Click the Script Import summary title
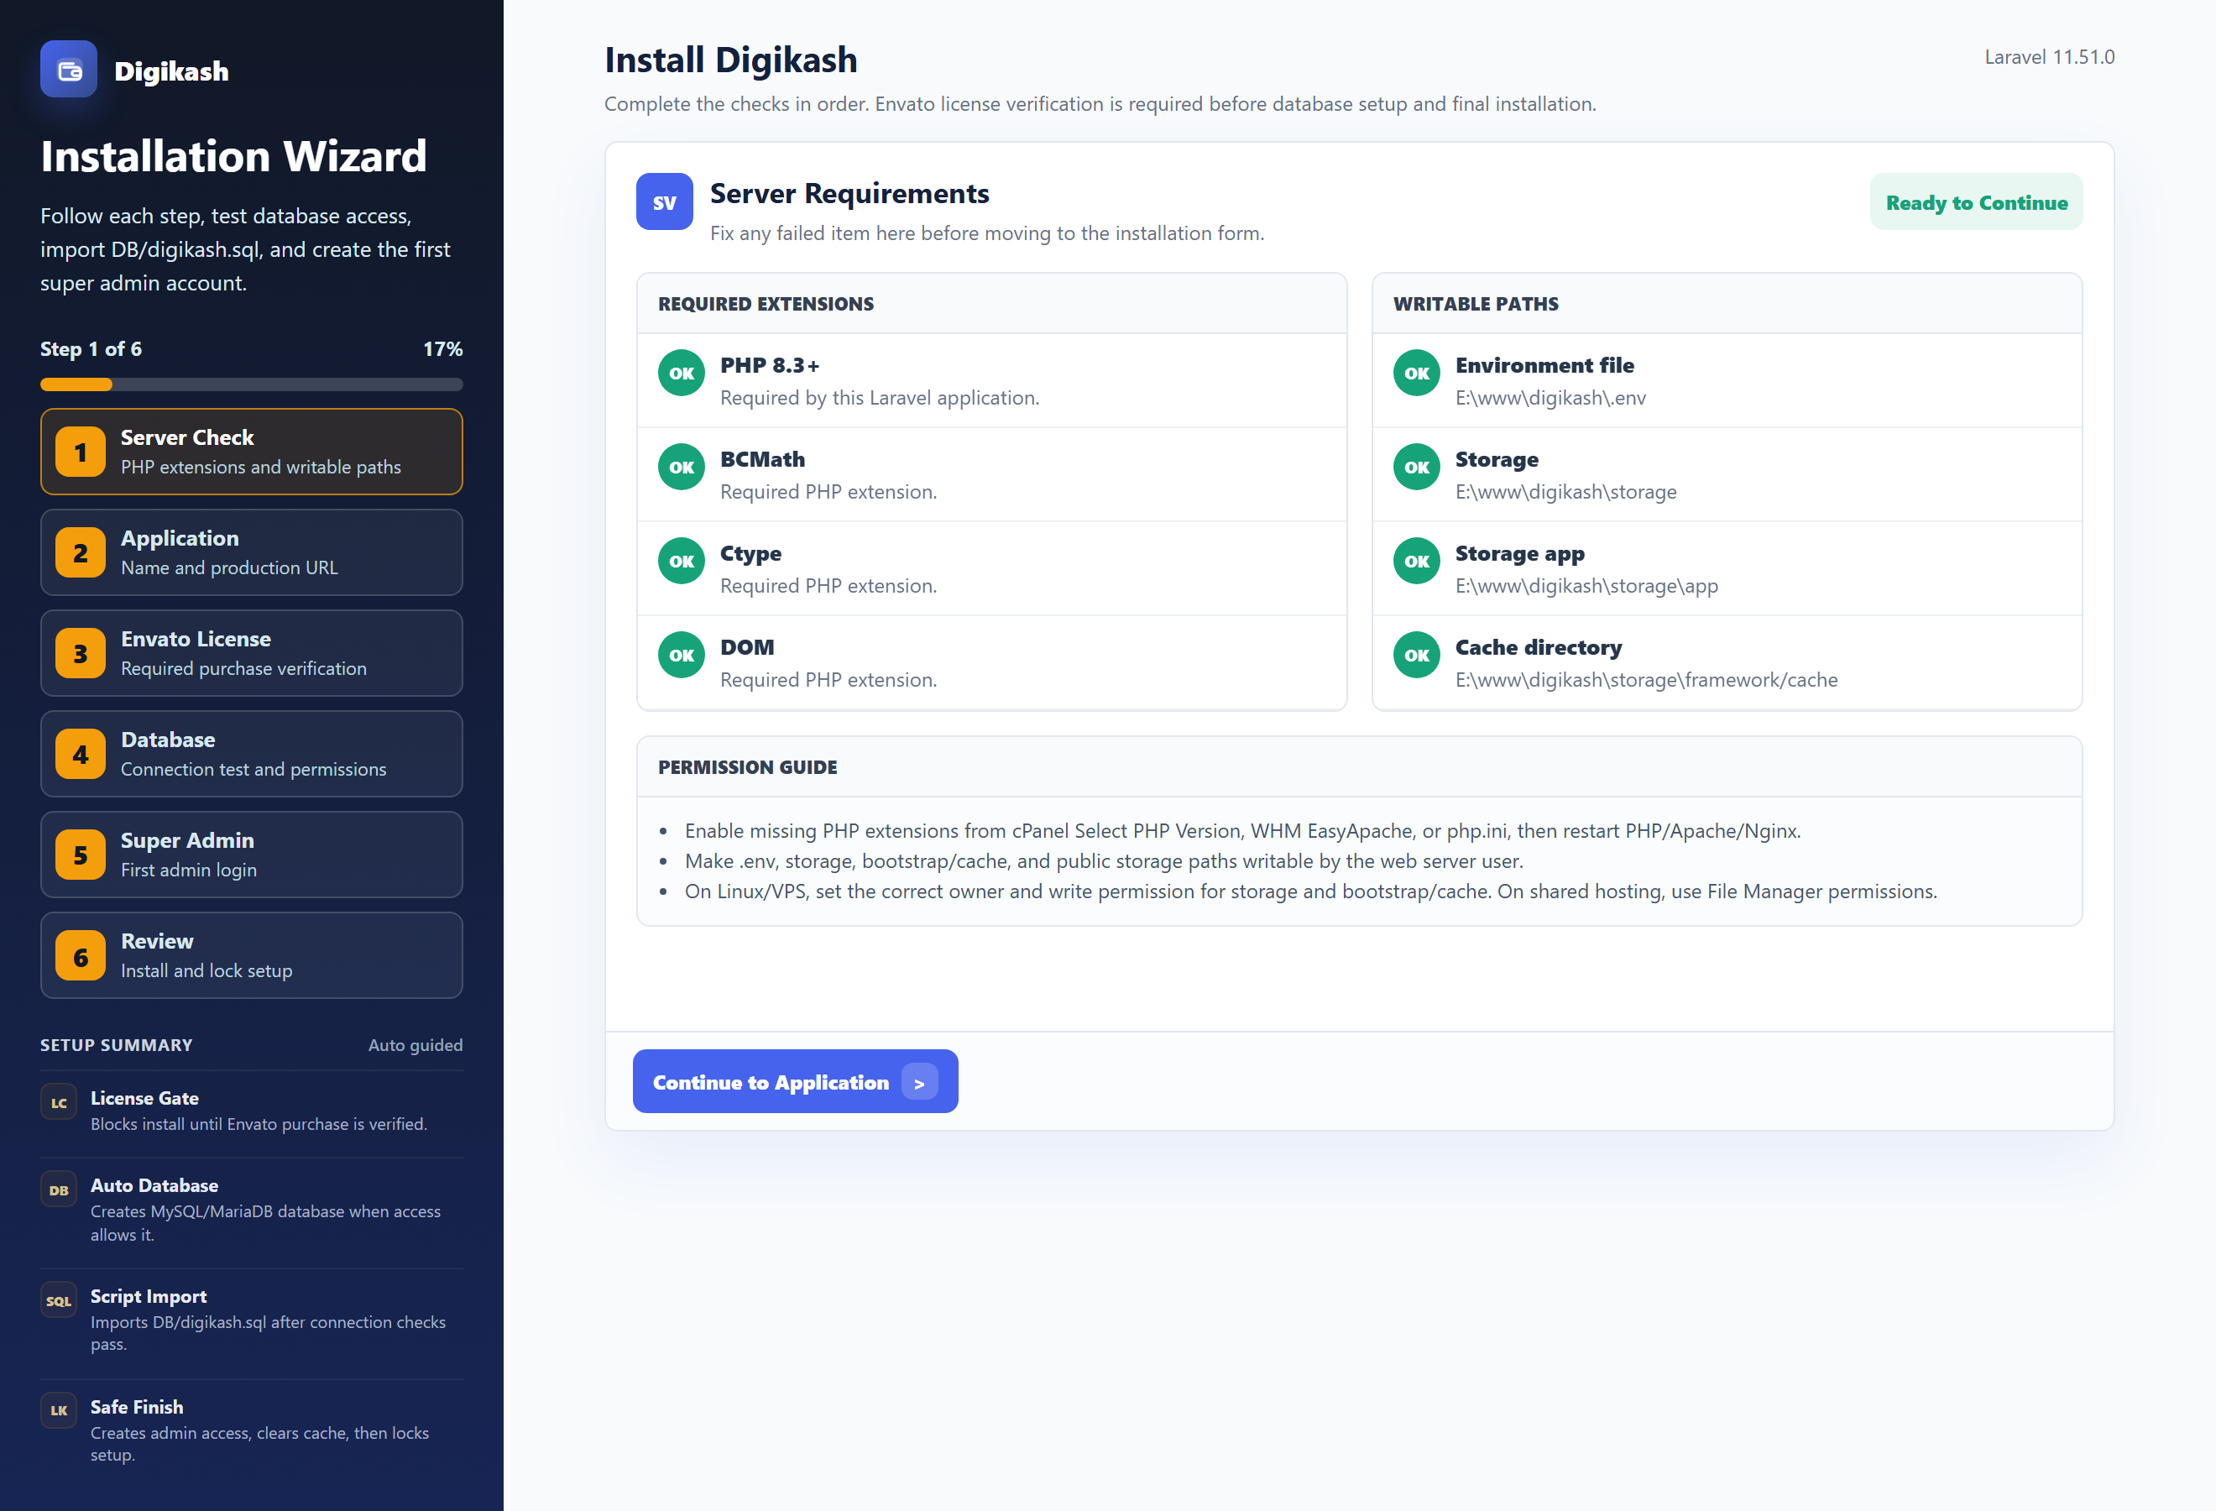The width and height of the screenshot is (2216, 1511). click(x=149, y=1296)
